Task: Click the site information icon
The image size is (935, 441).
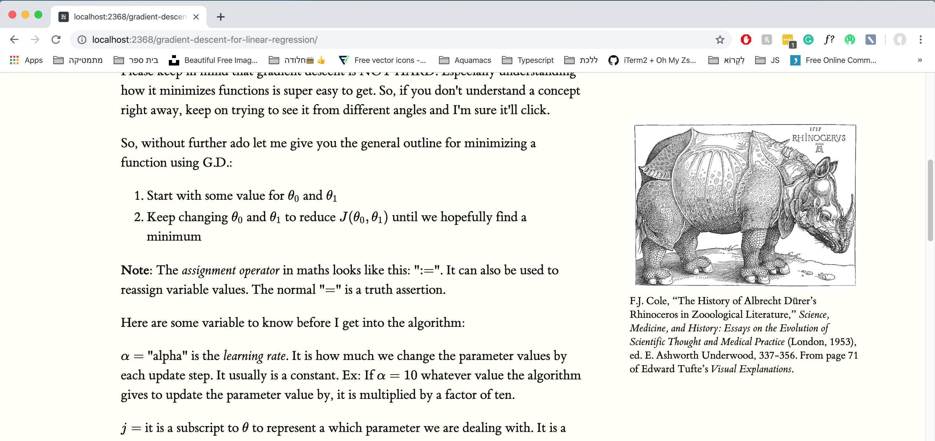Action: point(82,40)
